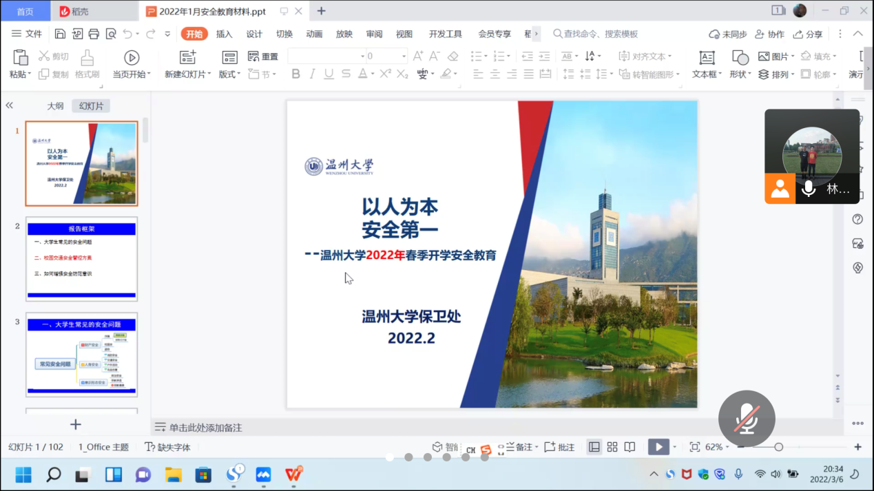Click the 分享 share button

click(808, 34)
